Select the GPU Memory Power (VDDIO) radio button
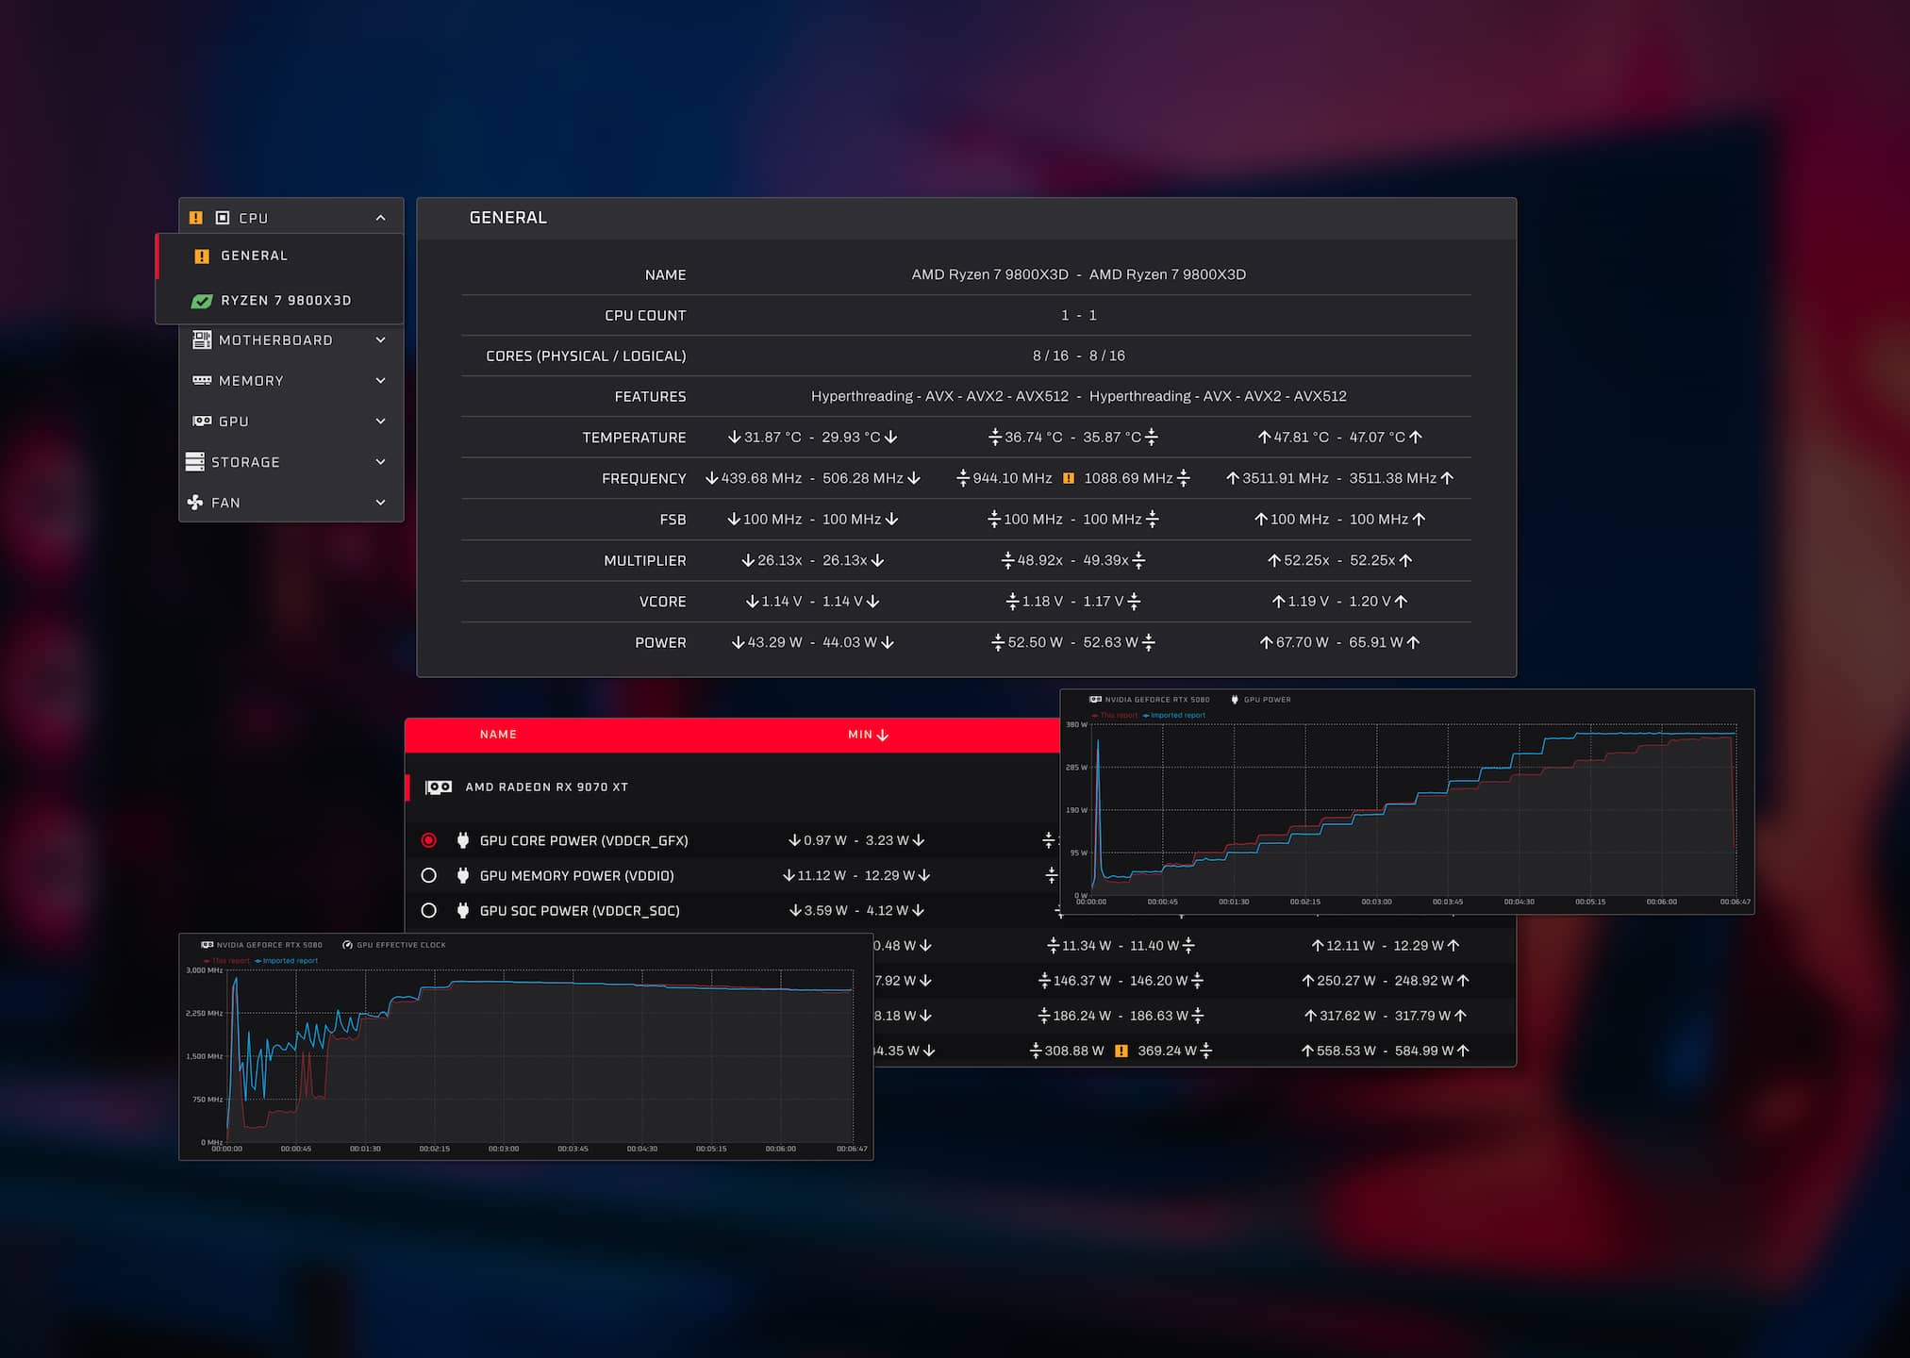 pos(430,875)
